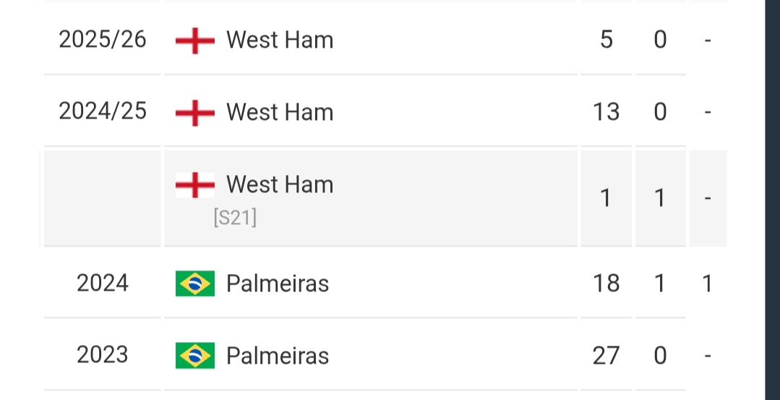Screen dimensions: 780x400
Task: Click the Brazil flag in the 2024 row
Action: pyautogui.click(x=194, y=284)
